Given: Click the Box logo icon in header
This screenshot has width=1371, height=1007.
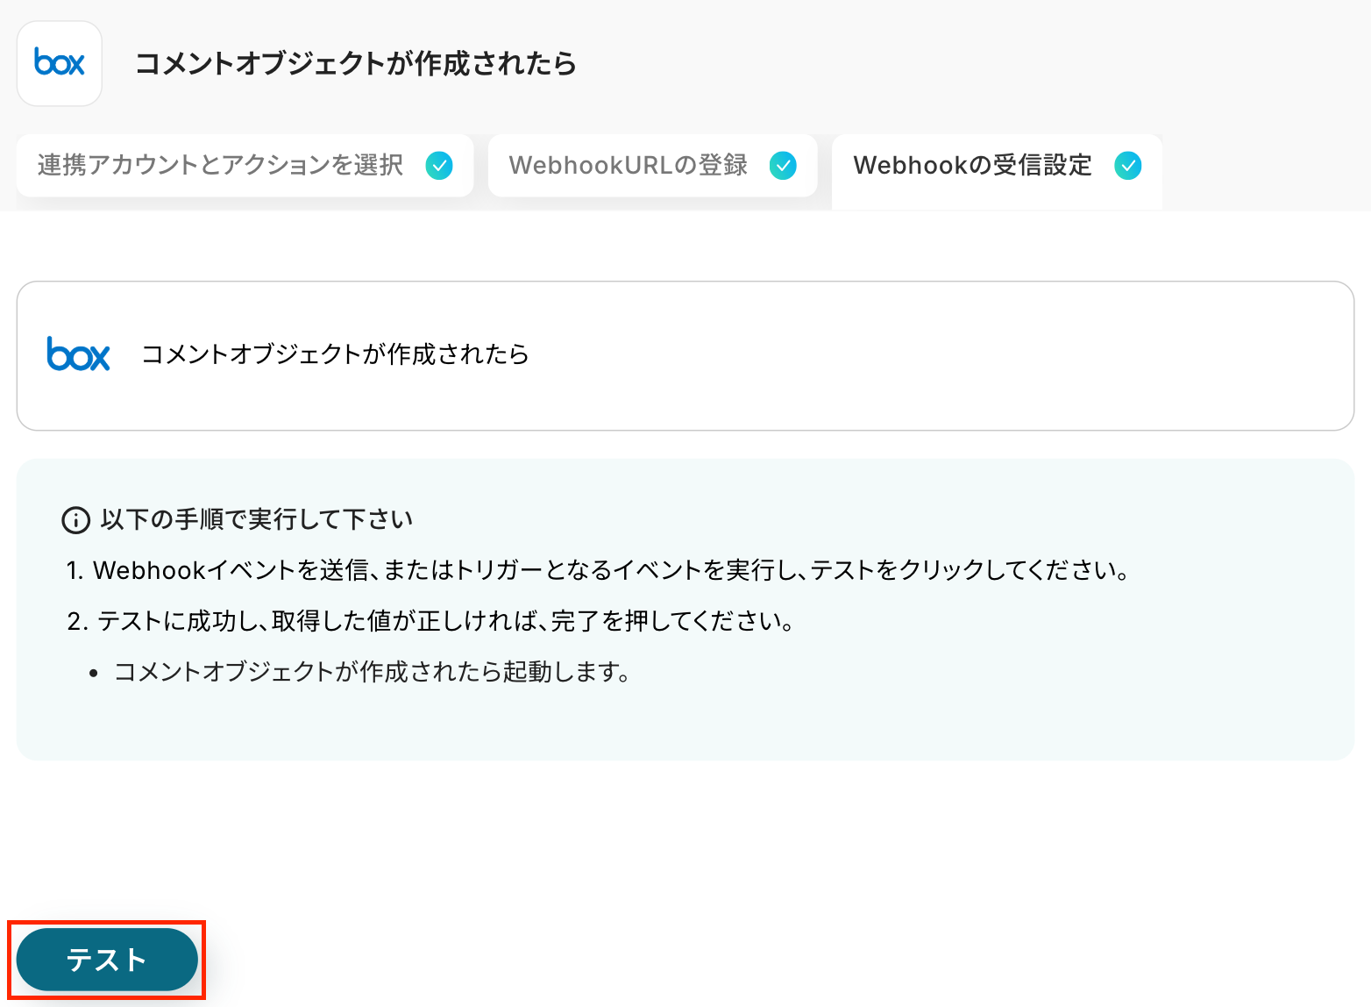Looking at the screenshot, I should 60,63.
